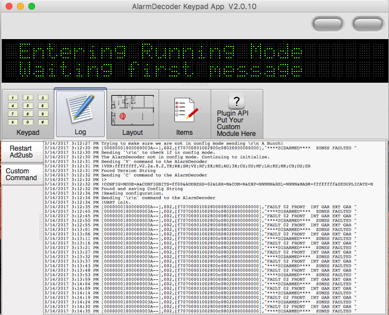Click the 3:14:04 PM log entry

pos(200,284)
